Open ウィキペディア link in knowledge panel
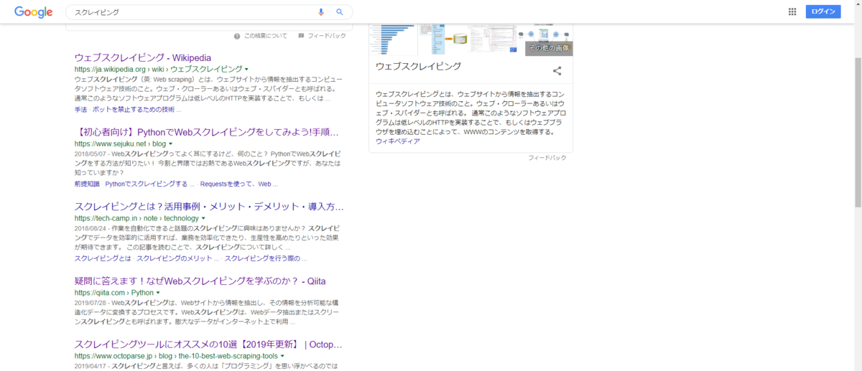 [397, 141]
